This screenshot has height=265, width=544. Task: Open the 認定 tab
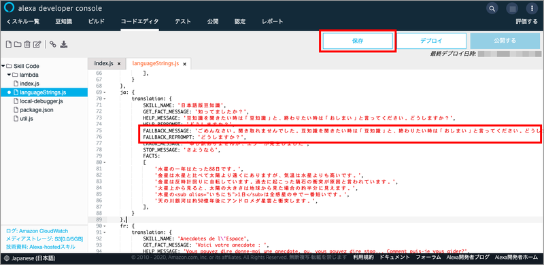(240, 22)
